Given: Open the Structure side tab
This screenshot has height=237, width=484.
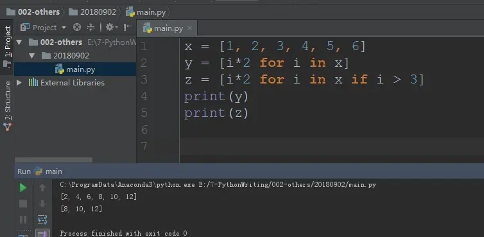Looking at the screenshot, I should pos(8,105).
